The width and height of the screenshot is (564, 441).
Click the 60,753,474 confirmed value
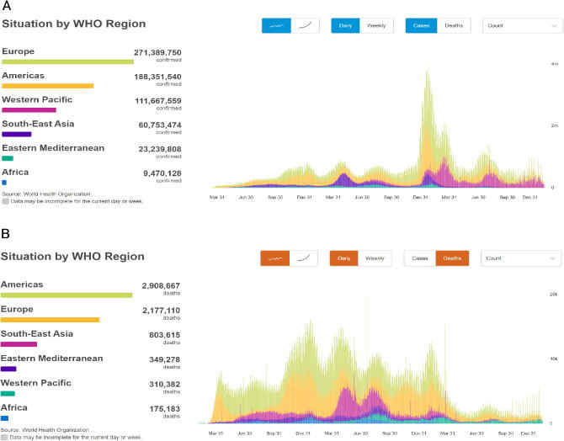(x=160, y=125)
